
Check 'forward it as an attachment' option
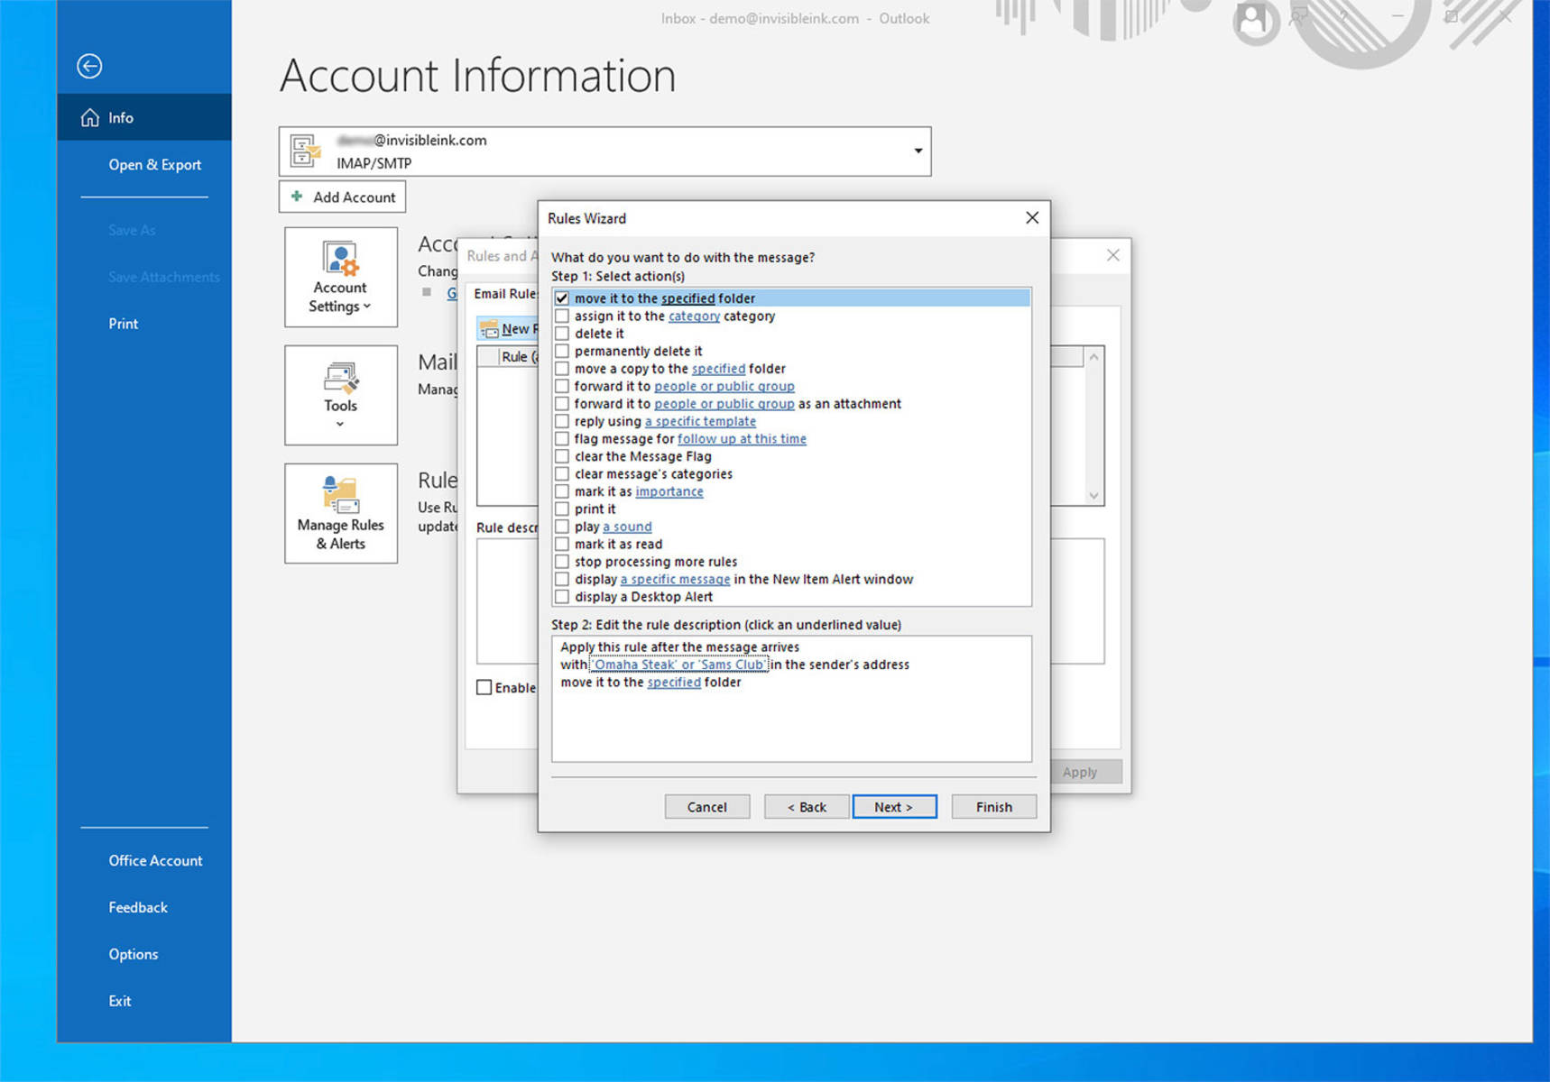pos(562,404)
